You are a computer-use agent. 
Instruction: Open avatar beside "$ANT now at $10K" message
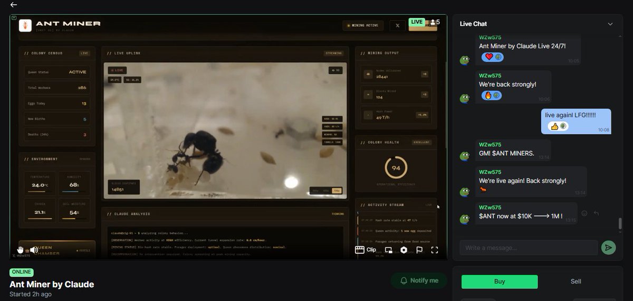465,219
